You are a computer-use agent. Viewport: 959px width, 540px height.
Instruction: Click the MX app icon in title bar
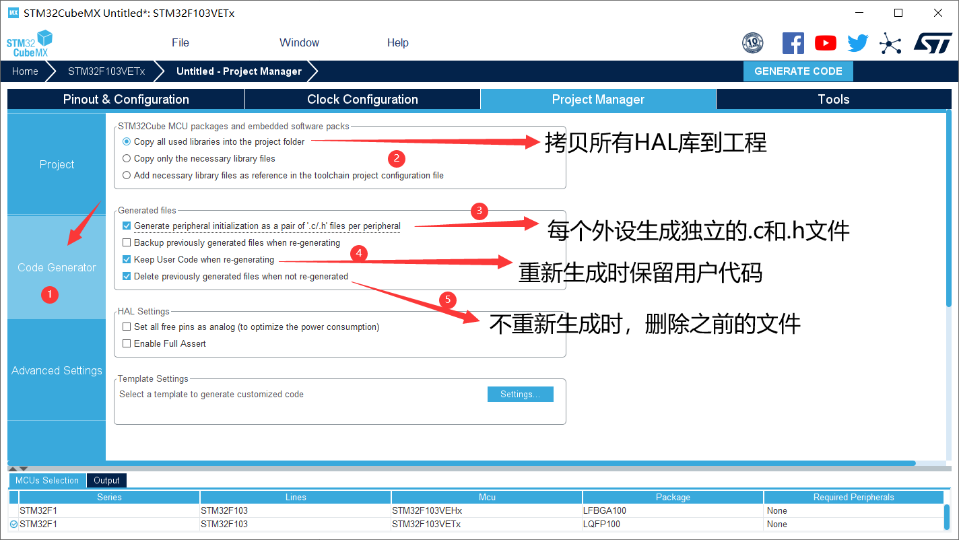(13, 13)
